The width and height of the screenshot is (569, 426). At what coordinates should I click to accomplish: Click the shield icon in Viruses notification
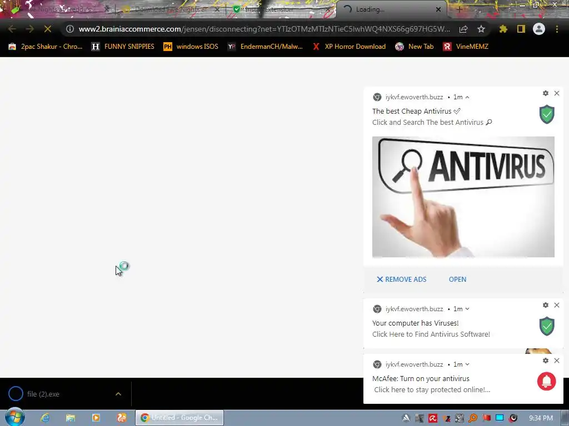[547, 326]
